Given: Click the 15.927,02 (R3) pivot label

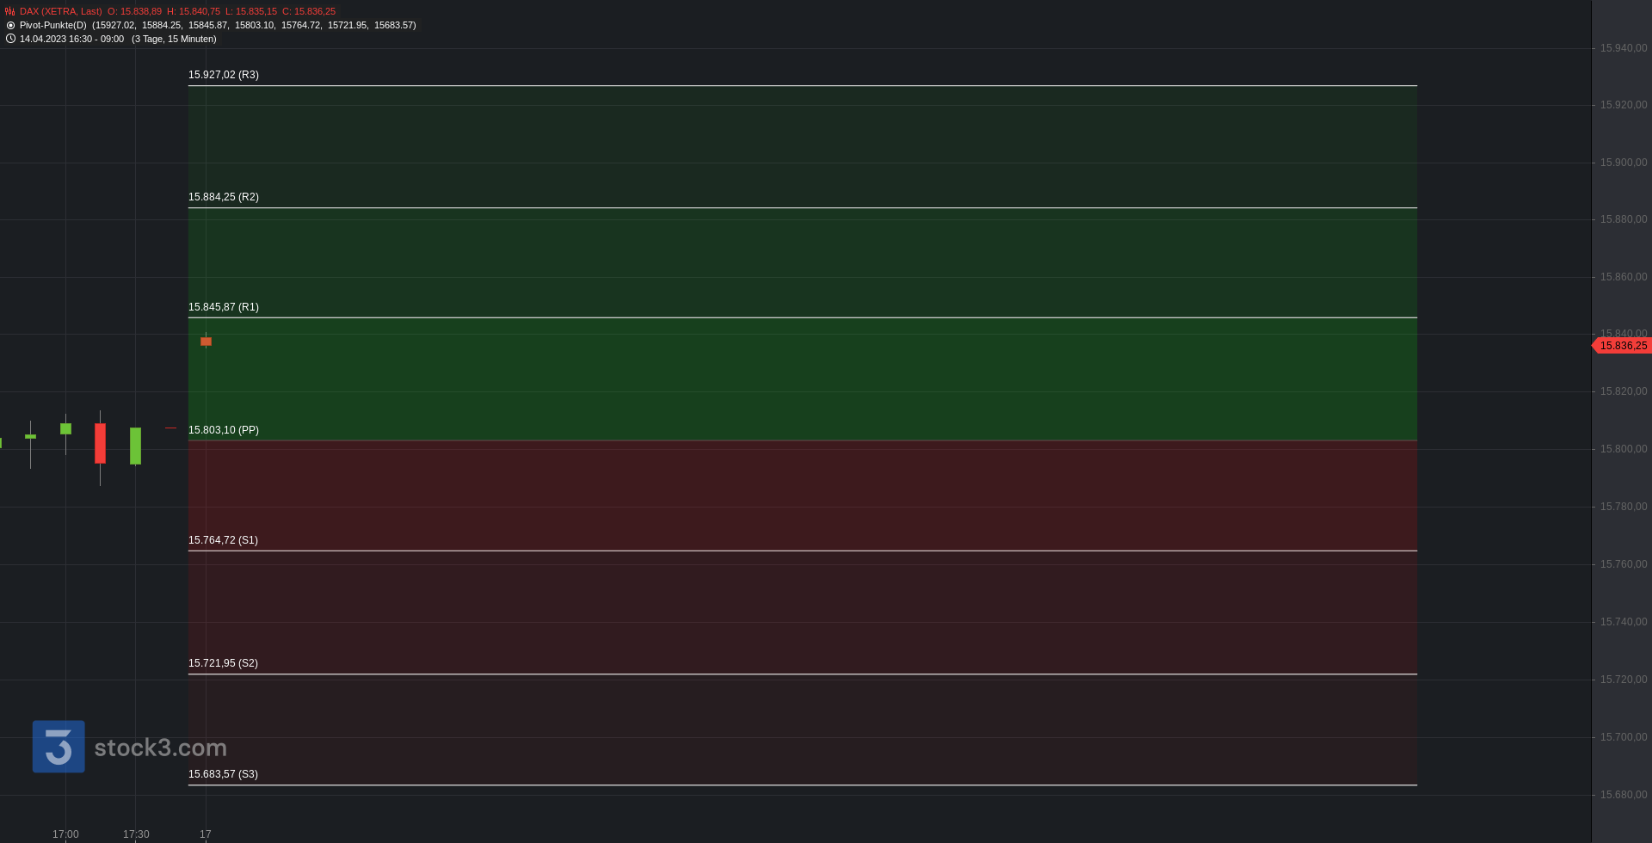Looking at the screenshot, I should [224, 75].
